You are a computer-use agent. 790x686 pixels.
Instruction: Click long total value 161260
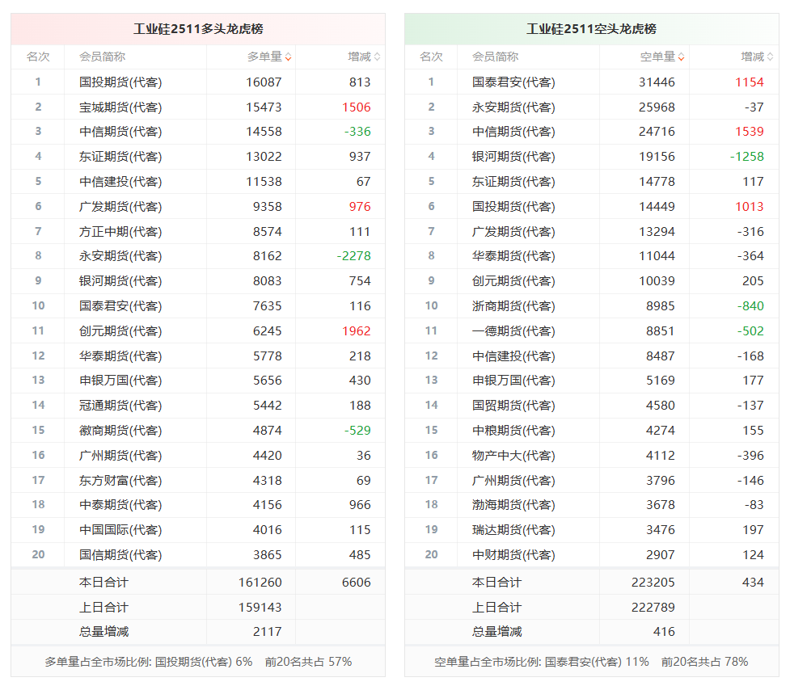(260, 583)
